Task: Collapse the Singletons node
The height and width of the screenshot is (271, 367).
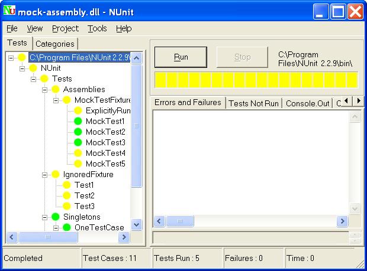Action: pos(44,217)
